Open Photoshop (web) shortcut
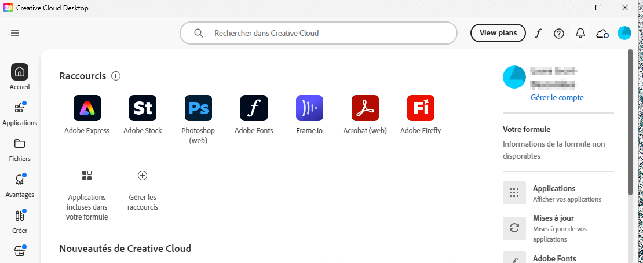This screenshot has height=263, width=643. [x=198, y=108]
